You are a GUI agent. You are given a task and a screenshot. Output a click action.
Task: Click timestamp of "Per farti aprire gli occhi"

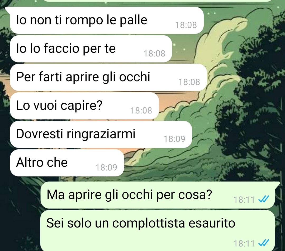point(189,82)
